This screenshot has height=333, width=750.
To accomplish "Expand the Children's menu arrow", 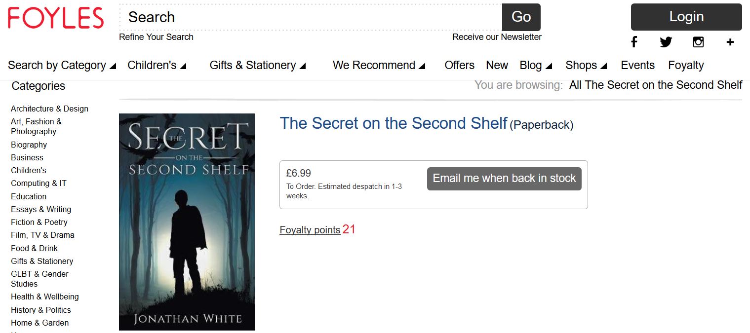I will 183,66.
